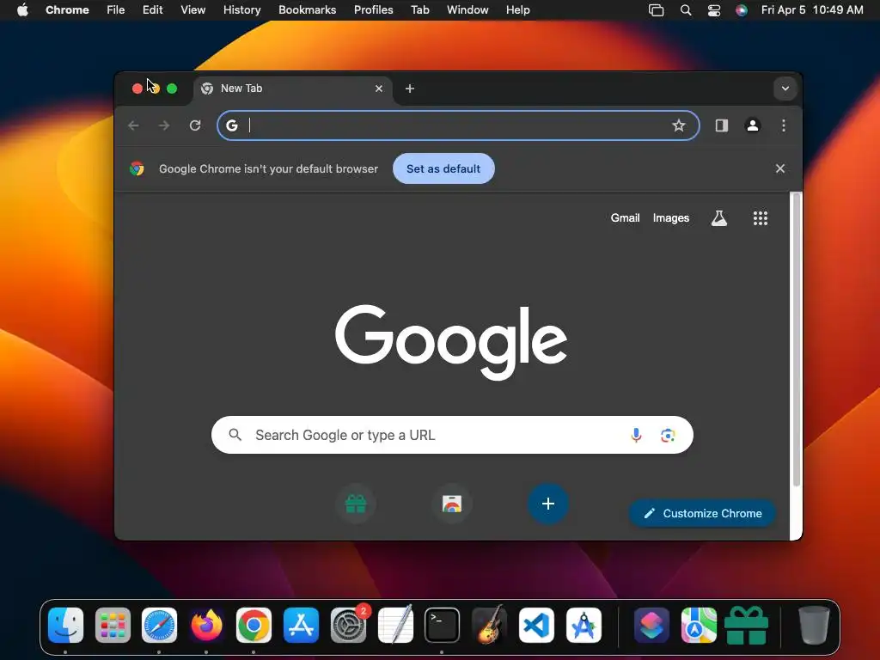Image resolution: width=880 pixels, height=660 pixels.
Task: Open the Images link
Action: click(670, 217)
